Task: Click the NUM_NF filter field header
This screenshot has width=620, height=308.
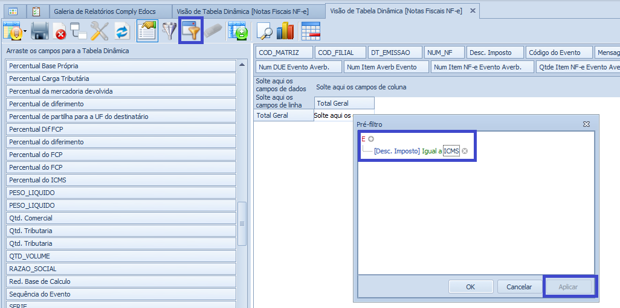Action: 444,53
